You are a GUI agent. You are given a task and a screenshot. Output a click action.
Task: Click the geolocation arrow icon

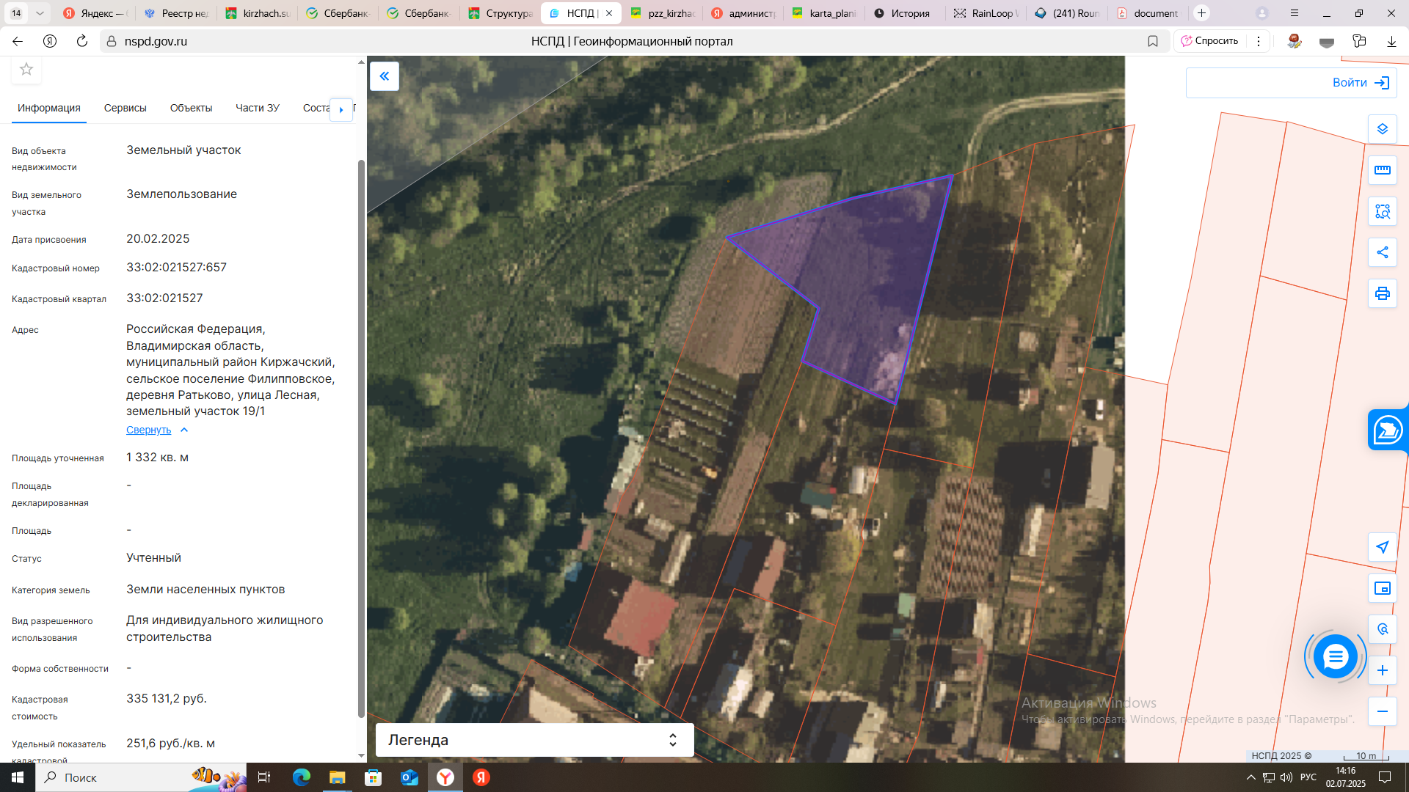[1382, 547]
